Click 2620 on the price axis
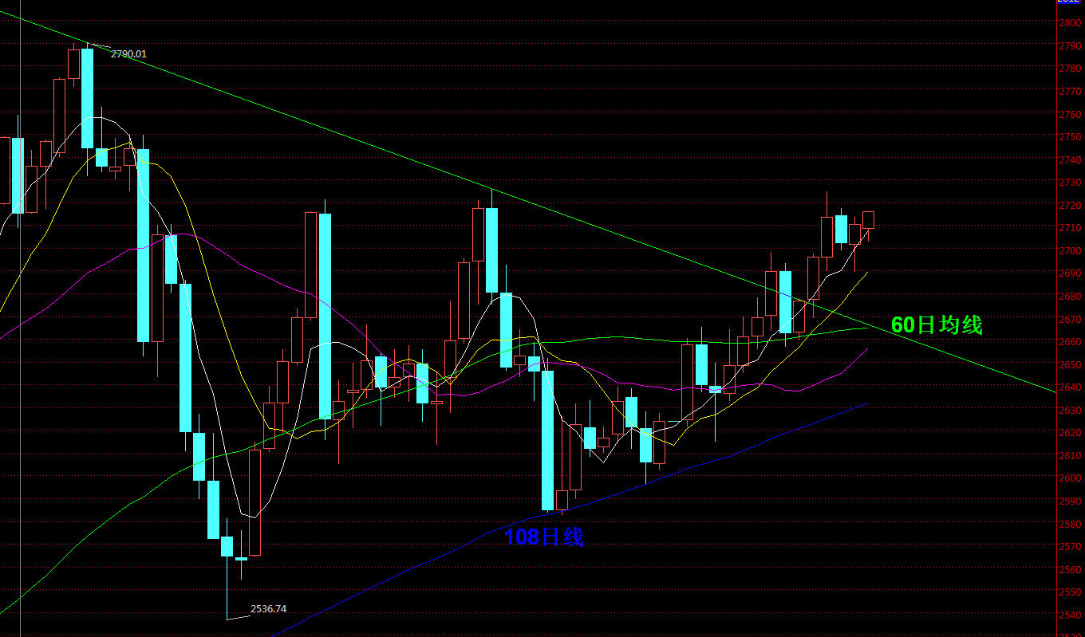Screen dimensions: 1085x637 [1070, 432]
